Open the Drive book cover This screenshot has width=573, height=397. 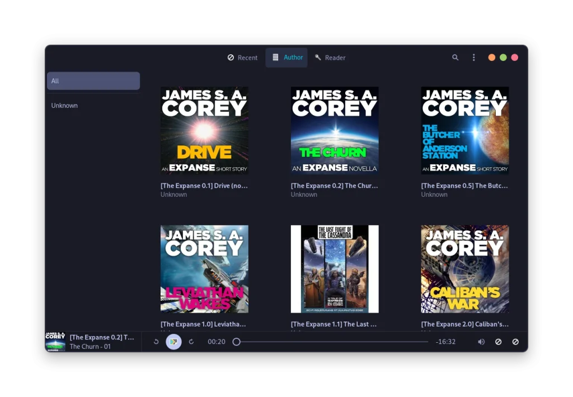[x=204, y=130]
